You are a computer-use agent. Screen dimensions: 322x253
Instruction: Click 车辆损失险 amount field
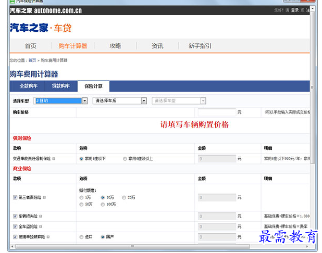coord(217,216)
